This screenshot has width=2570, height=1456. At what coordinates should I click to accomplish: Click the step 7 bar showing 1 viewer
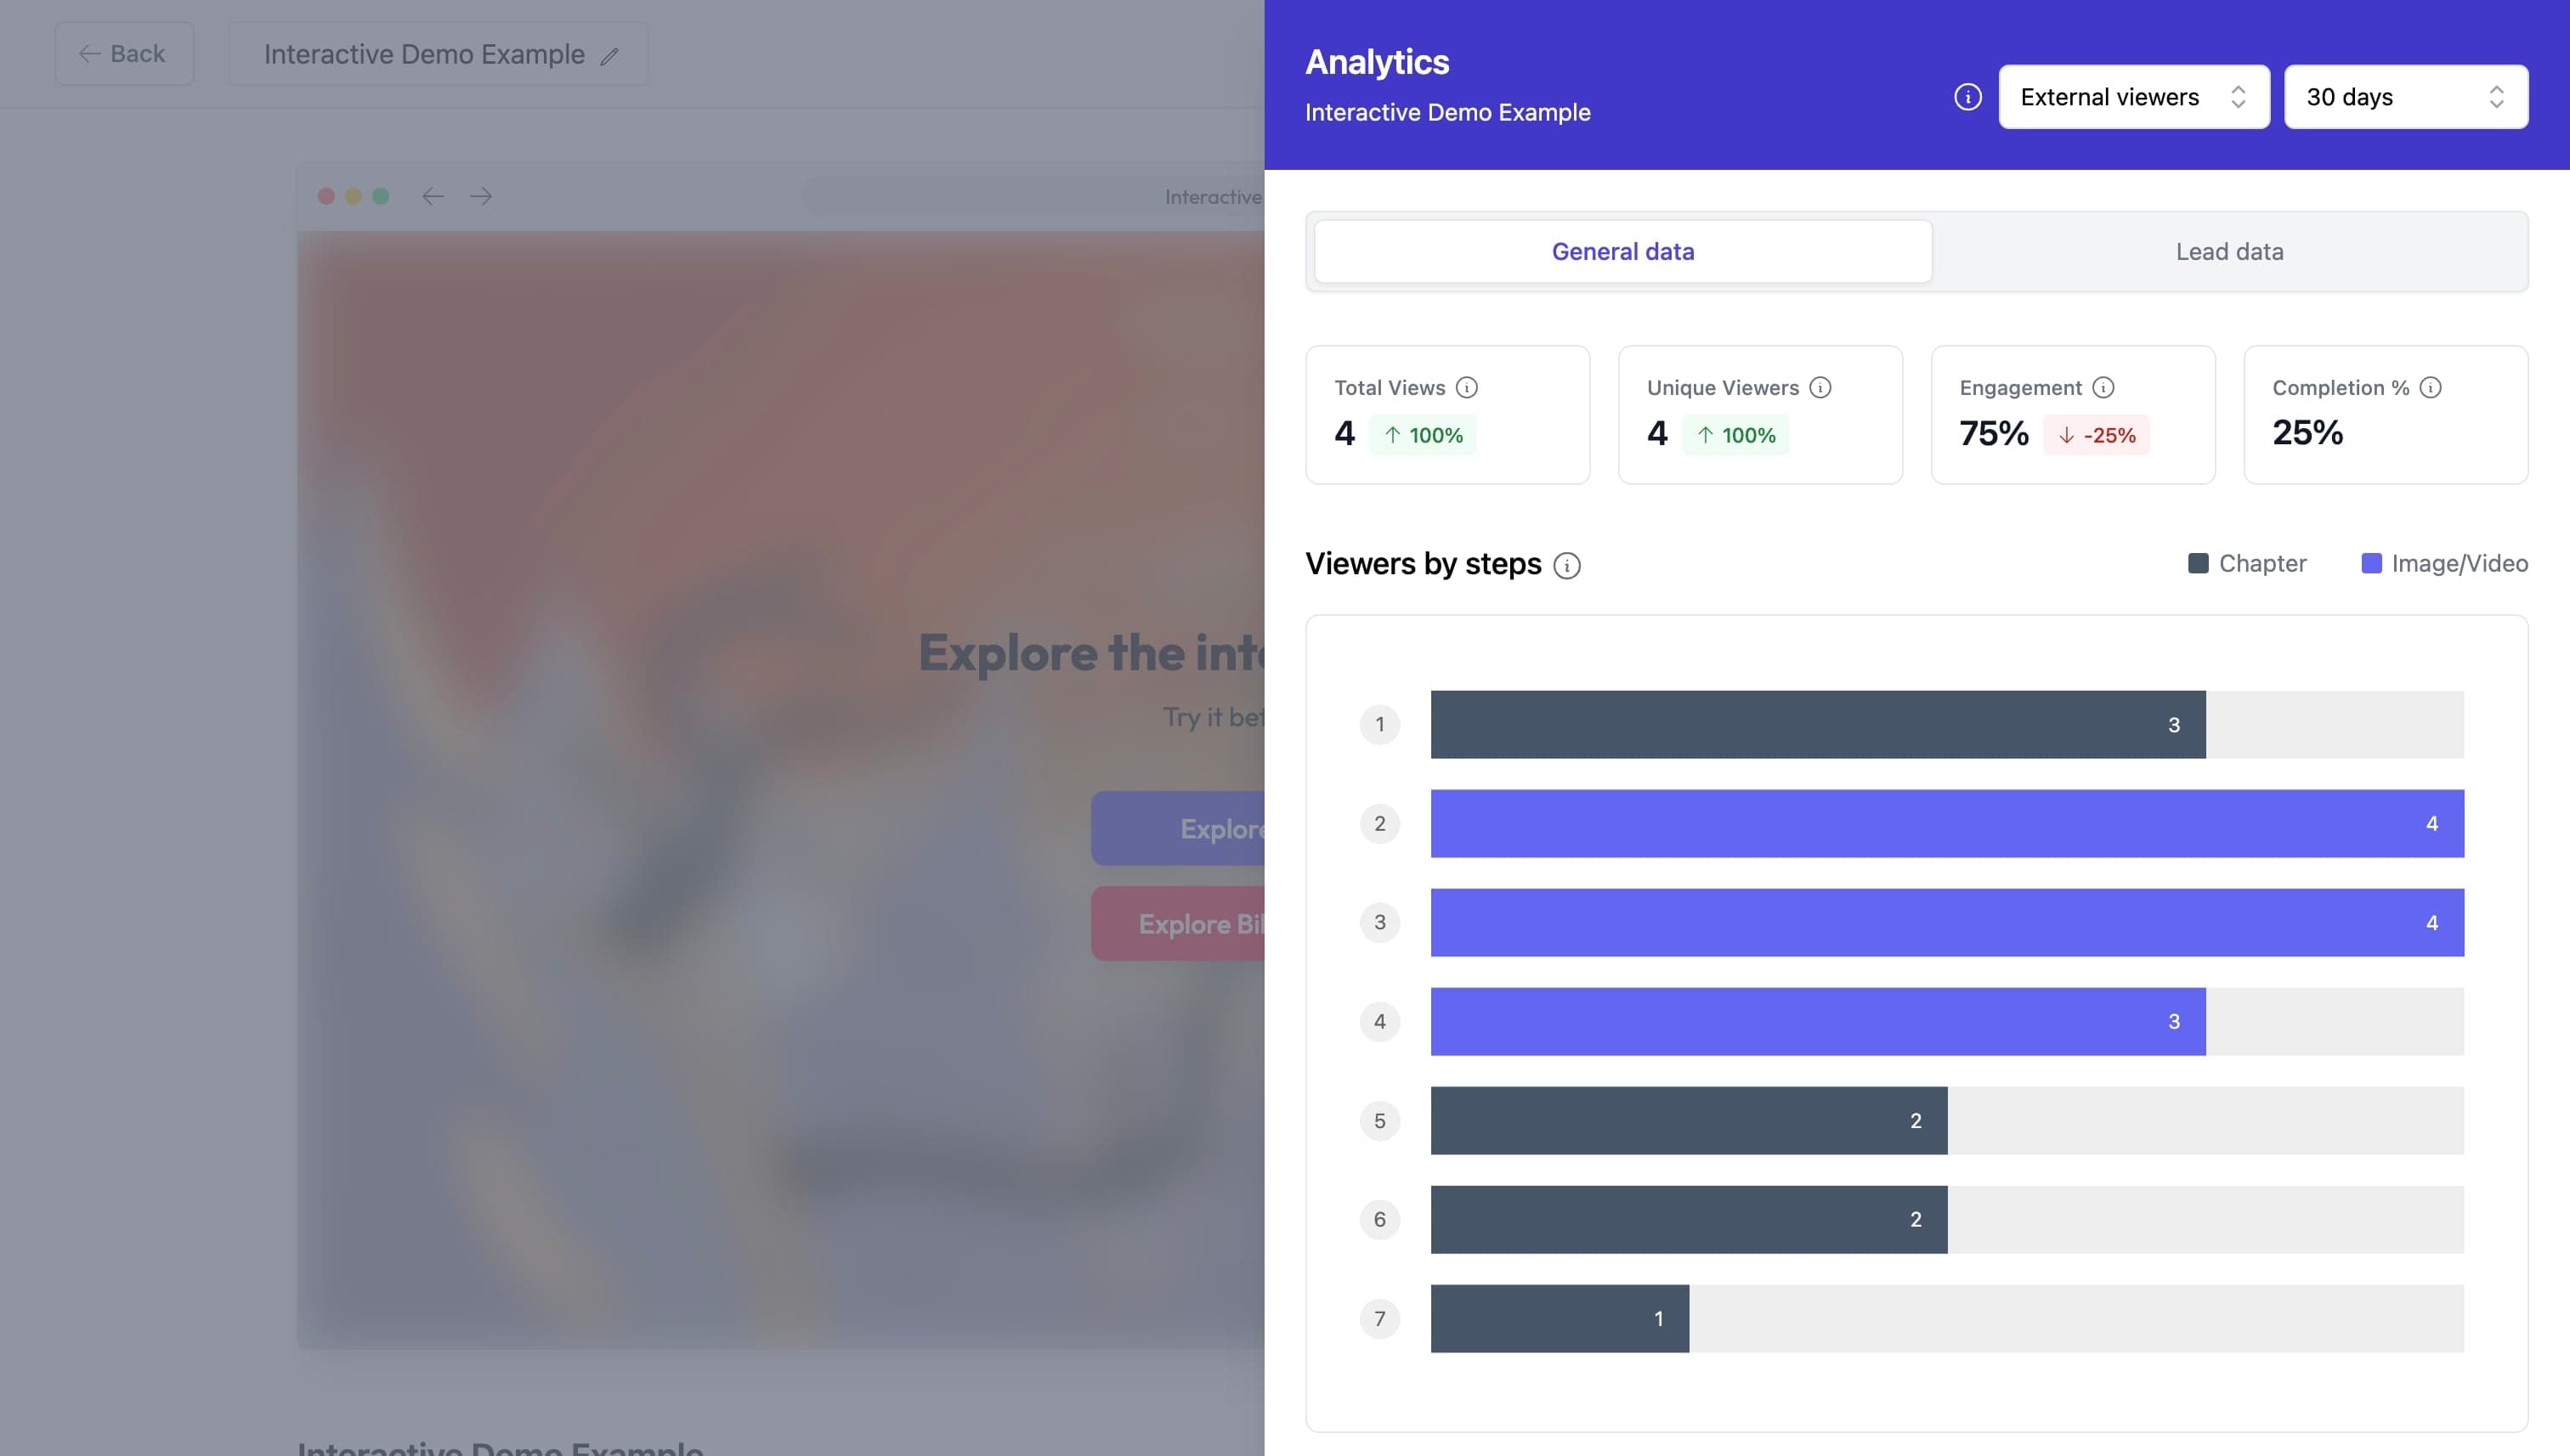tap(1560, 1318)
